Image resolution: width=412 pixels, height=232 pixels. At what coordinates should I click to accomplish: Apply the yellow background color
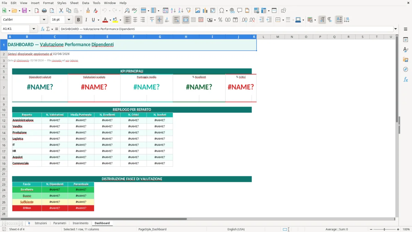[115, 20]
